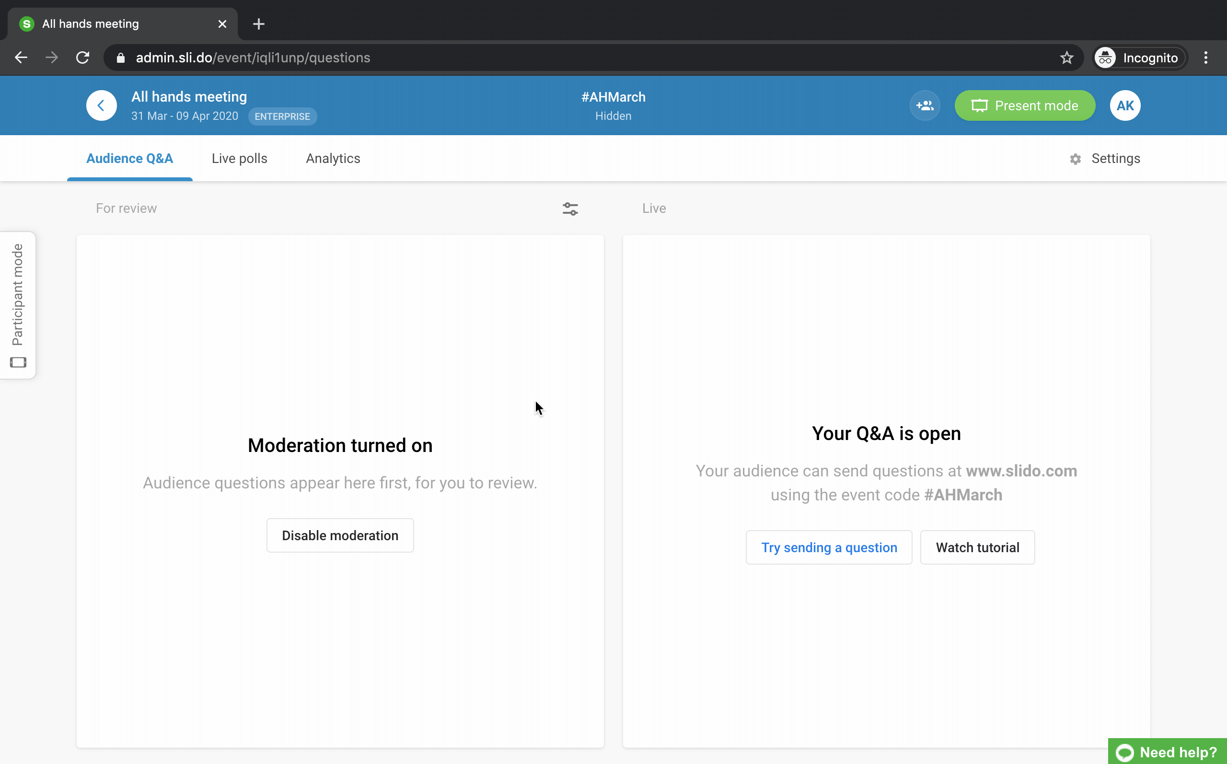Viewport: 1227px width, 764px height.
Task: Click Disable moderation
Action: (340, 535)
